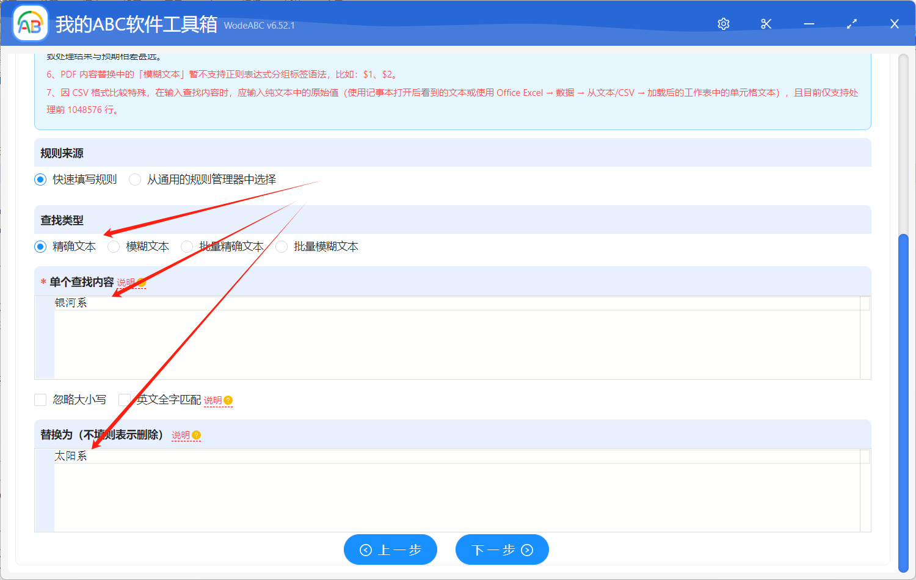Choose 从通用的规则管理器中选择 as rule source
Image resolution: width=916 pixels, height=580 pixels.
[x=134, y=179]
